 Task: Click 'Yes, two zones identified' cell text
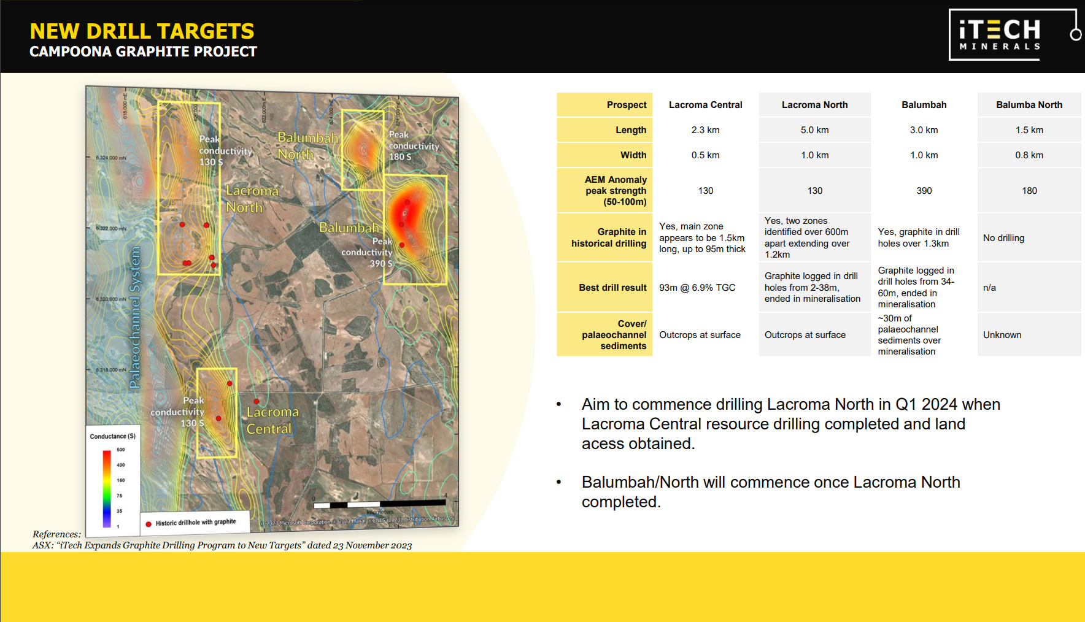coord(807,237)
